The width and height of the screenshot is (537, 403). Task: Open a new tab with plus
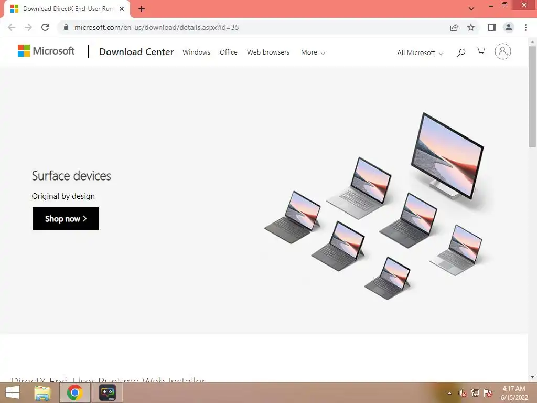142,9
